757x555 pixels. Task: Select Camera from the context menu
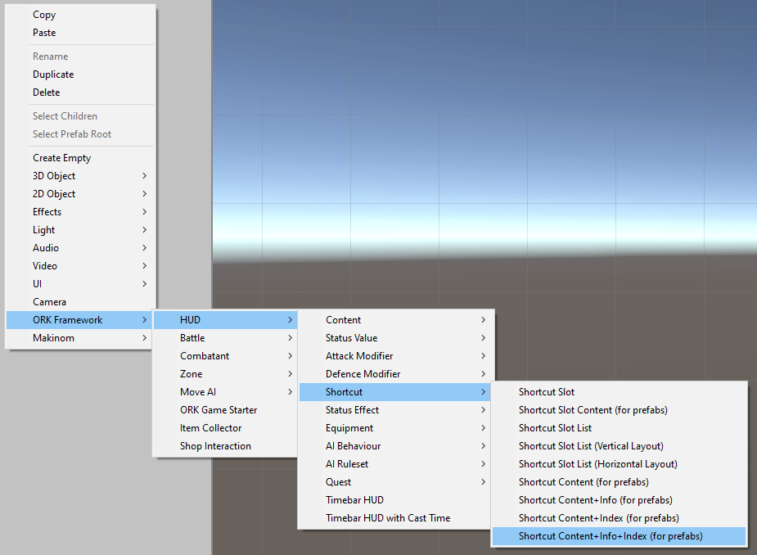pyautogui.click(x=49, y=301)
